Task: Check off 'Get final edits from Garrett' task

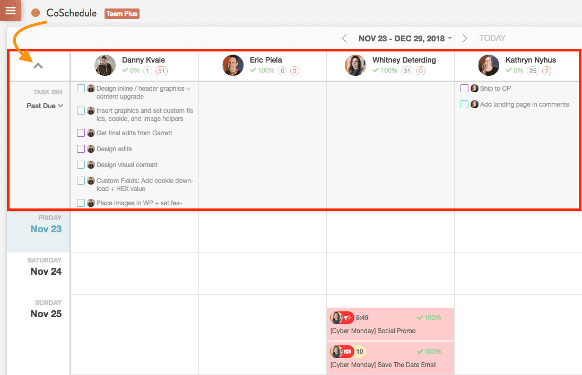Action: coord(81,133)
